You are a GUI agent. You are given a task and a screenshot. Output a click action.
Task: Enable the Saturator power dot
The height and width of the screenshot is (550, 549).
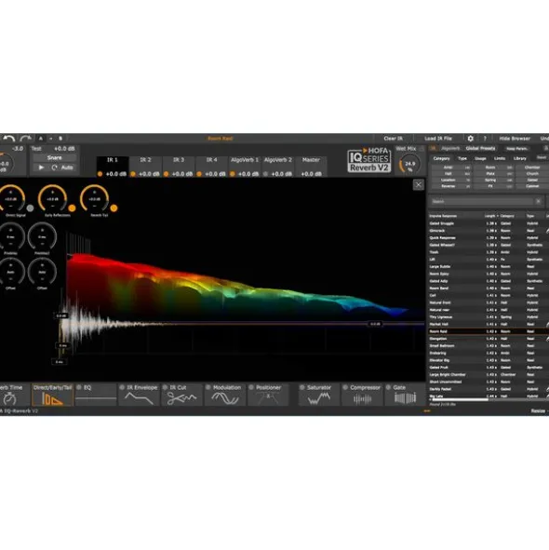(x=302, y=387)
